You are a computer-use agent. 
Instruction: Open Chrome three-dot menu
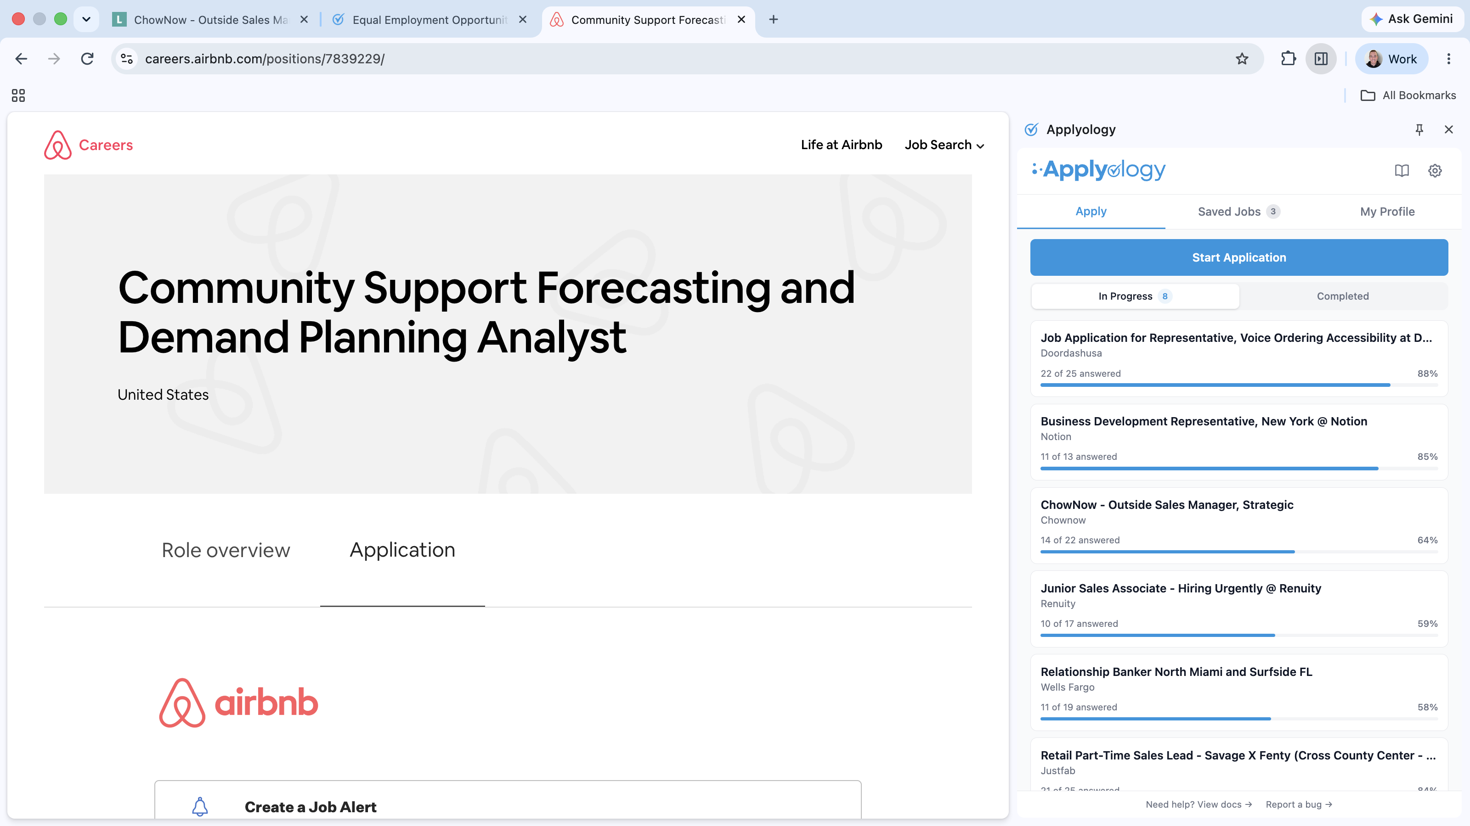[x=1448, y=59]
